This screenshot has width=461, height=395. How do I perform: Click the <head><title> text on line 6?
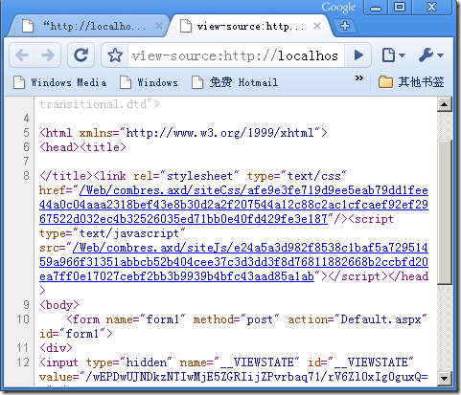click(x=82, y=147)
